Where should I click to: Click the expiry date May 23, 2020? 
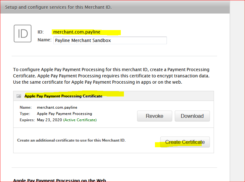pyautogui.click(x=49, y=120)
